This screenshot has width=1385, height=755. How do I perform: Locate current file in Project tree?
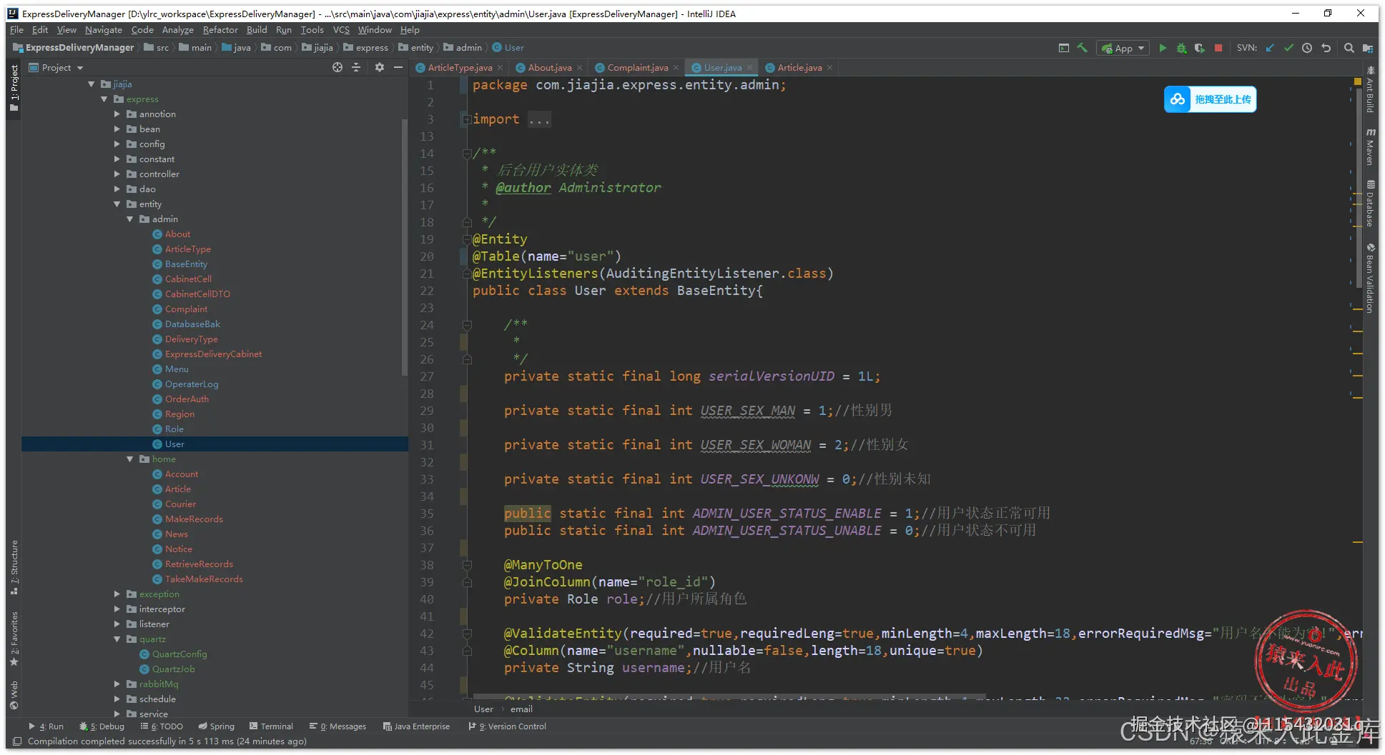click(x=337, y=67)
